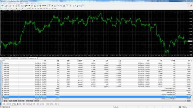Screen dimensions: 193x108
Task: Select highlighted credit row 4688075
Action: coord(96,97)
